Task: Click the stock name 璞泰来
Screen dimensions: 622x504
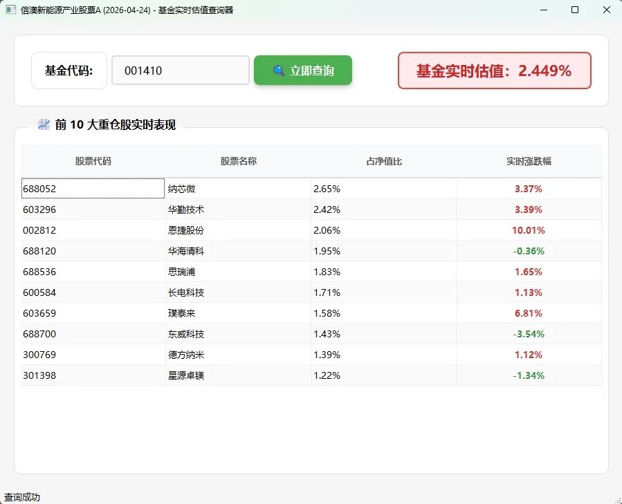Action: (x=182, y=313)
